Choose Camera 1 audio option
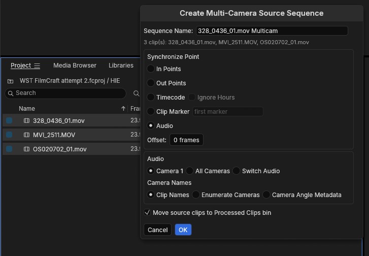Screen dimensions: 369x256 pos(151,171)
